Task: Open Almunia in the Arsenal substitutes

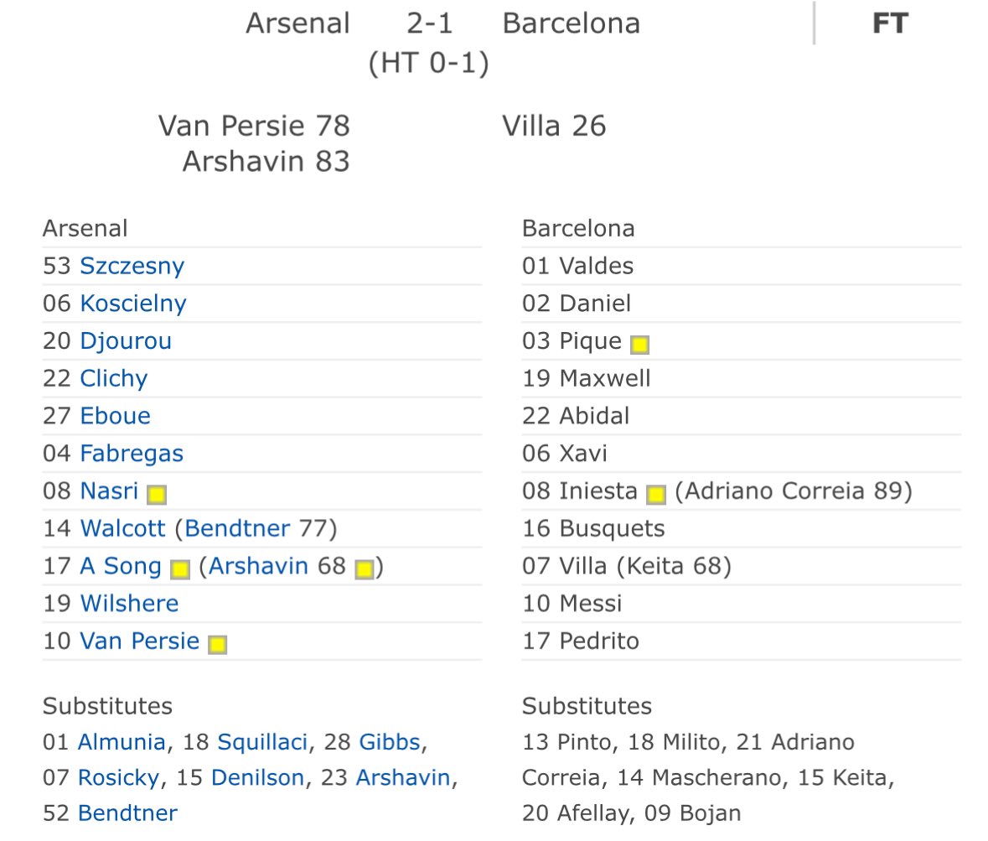Action: coord(121,742)
